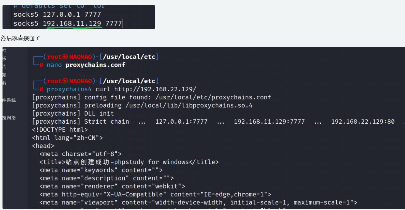Select the "览网络" sidebar entry
The width and height of the screenshot is (405, 210).
(x=9, y=118)
